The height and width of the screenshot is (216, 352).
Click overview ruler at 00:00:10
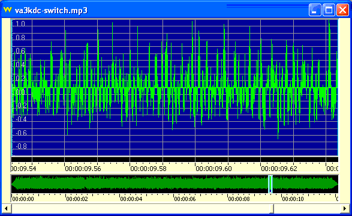point(293,199)
